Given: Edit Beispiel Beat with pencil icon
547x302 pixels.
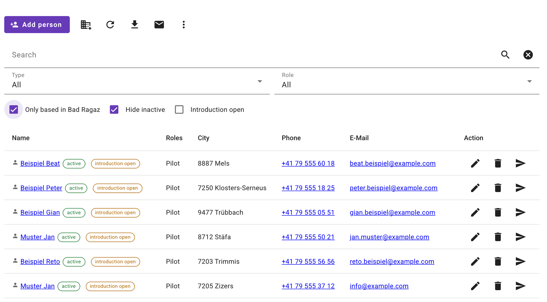Looking at the screenshot, I should coord(475,163).
